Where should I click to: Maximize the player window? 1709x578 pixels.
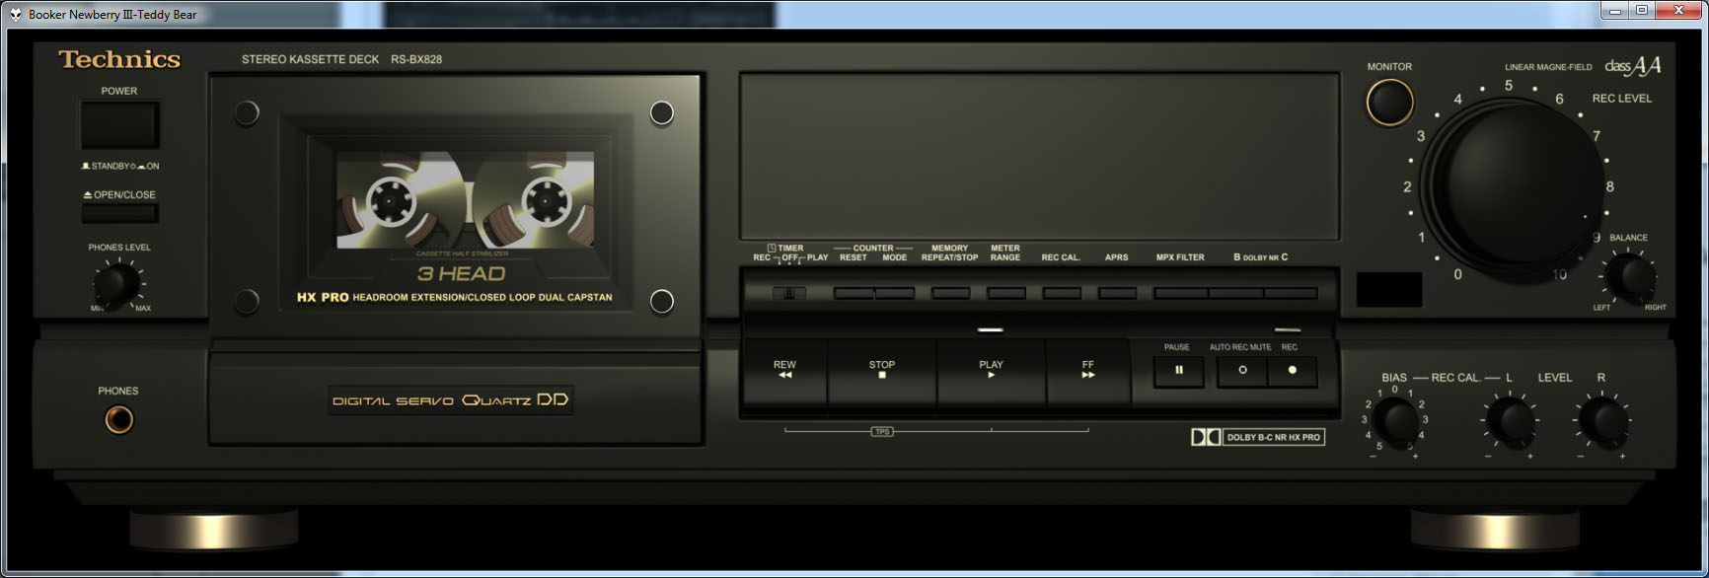click(x=1642, y=11)
